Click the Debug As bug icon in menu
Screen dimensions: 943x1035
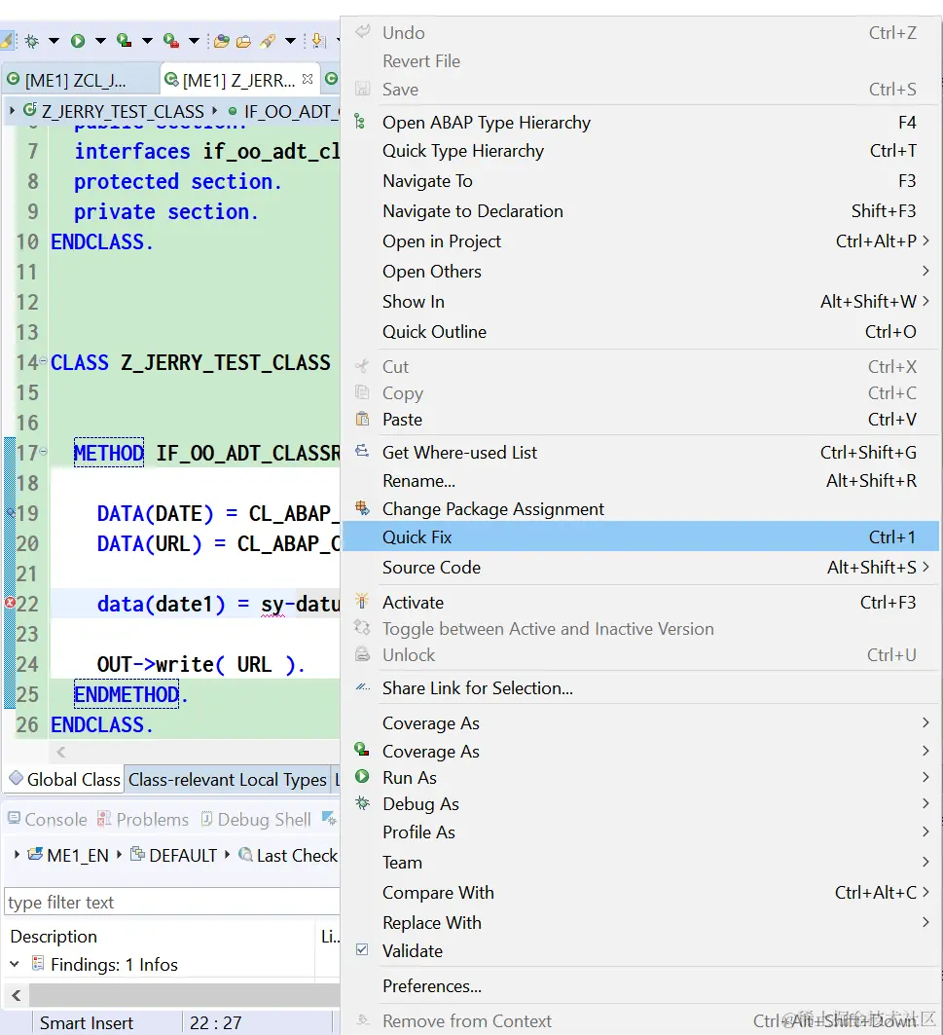click(362, 802)
